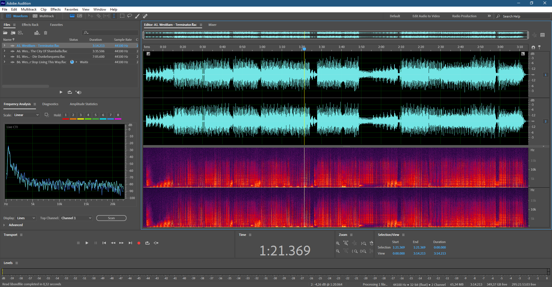Select the Marquee Selection tool
The height and width of the screenshot is (287, 552).
(x=122, y=16)
